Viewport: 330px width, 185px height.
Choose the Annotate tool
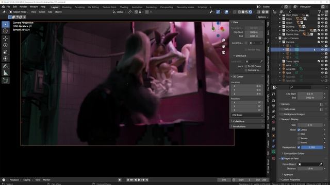point(6,66)
